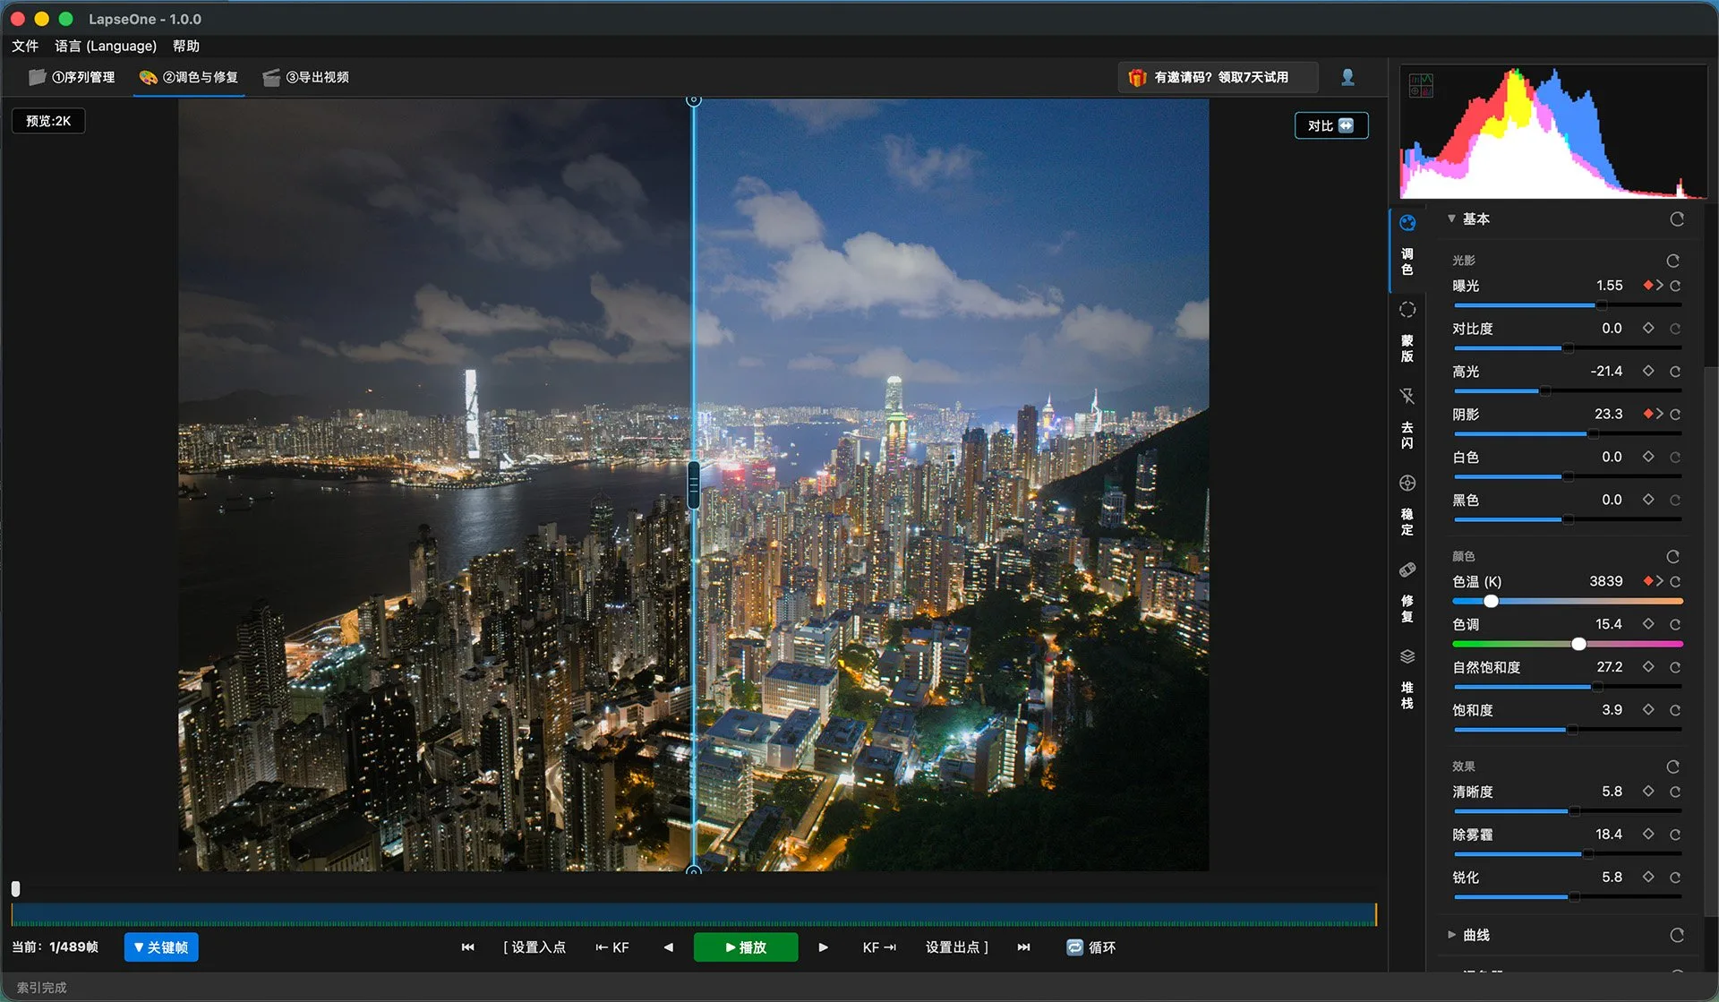Open the 帮助 menu
Viewport: 1719px width, 1002px height.
(x=186, y=46)
